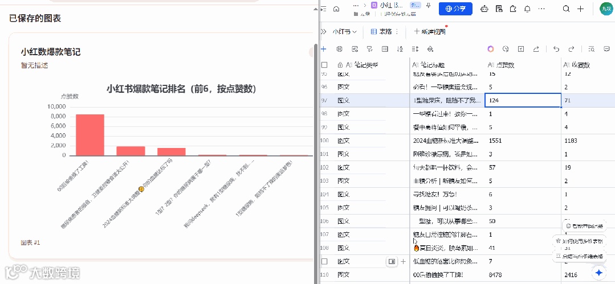Click the top-right plus icon
This screenshot has width=615, height=284.
pos(580,9)
